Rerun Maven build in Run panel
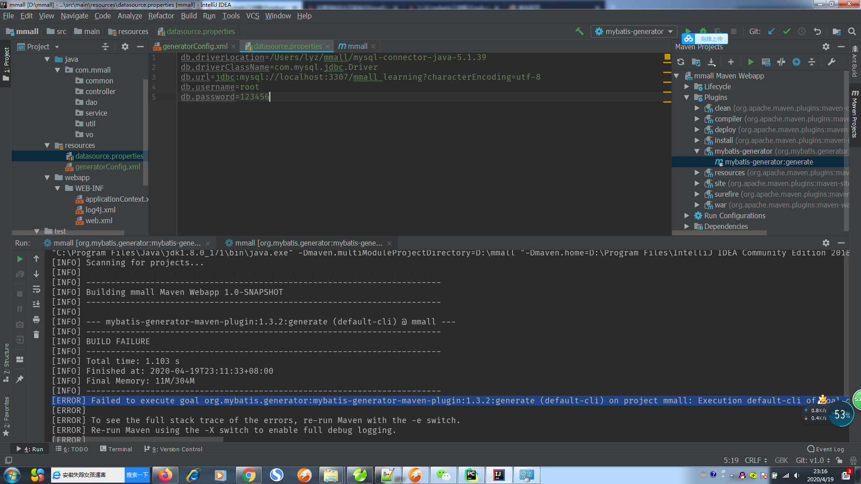 click(x=20, y=259)
